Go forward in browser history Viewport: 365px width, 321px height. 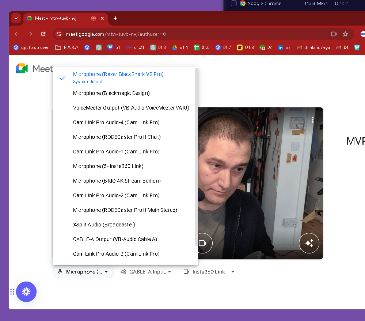(30, 34)
